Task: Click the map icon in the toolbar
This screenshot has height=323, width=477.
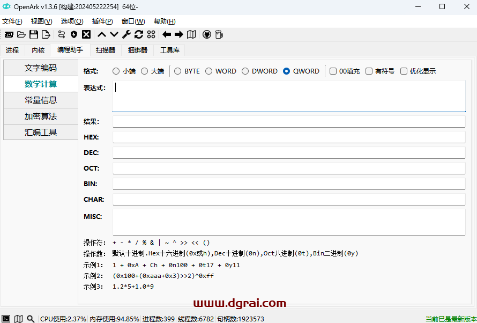Action: (x=191, y=34)
